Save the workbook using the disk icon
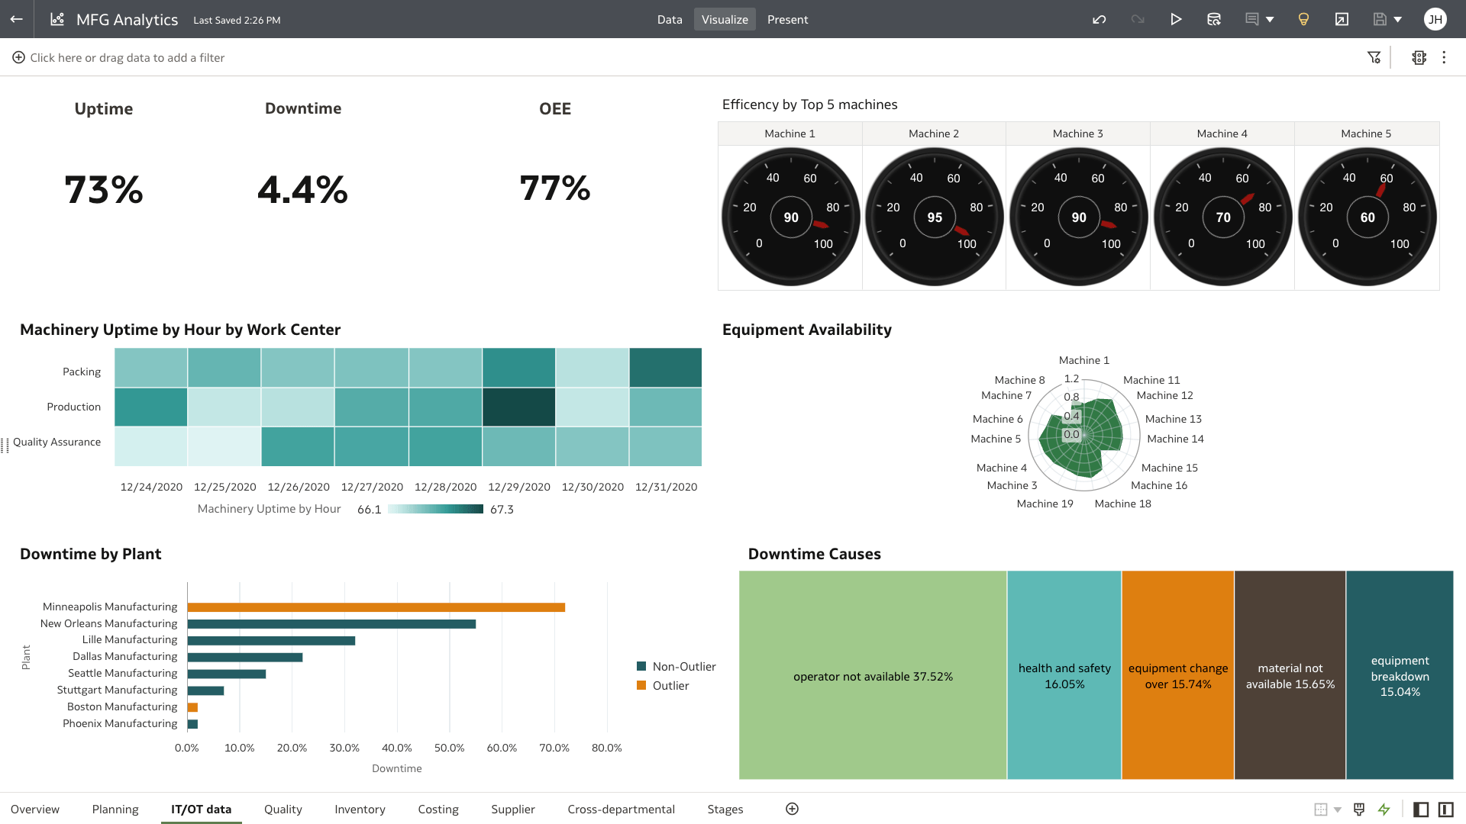The height and width of the screenshot is (824, 1466). pos(1379,19)
